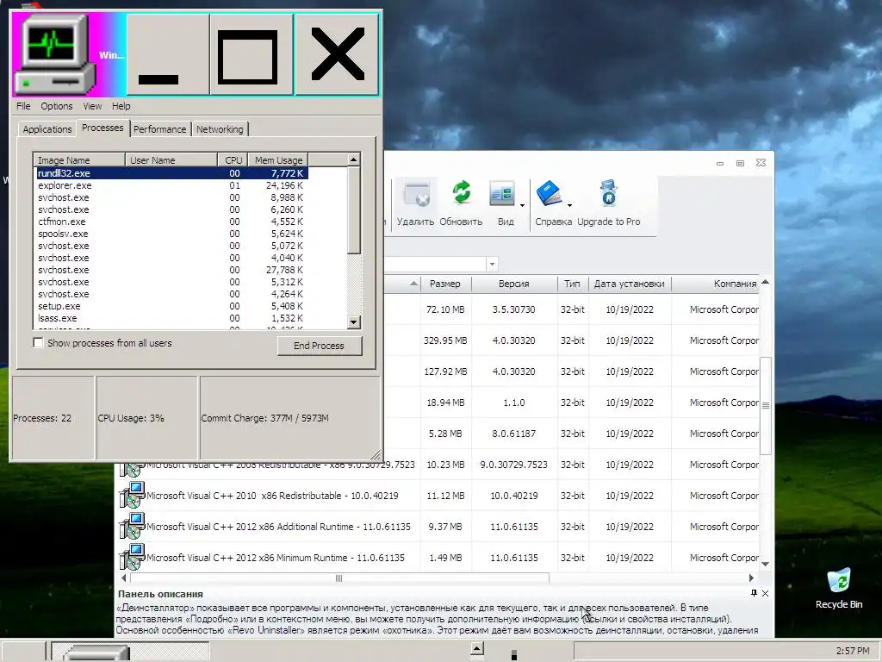Switch to Networking tab
This screenshot has height=662, width=882.
pyautogui.click(x=220, y=129)
